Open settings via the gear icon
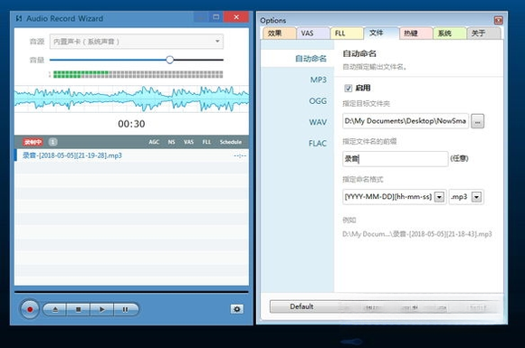525x348 pixels. click(237, 309)
